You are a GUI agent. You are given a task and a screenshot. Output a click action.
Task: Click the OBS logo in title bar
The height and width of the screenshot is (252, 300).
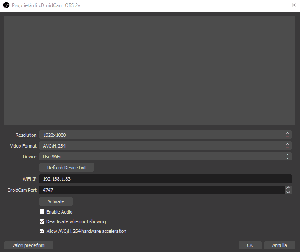tap(6, 5)
